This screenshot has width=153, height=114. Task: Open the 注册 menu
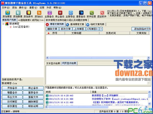click(x=42, y=8)
